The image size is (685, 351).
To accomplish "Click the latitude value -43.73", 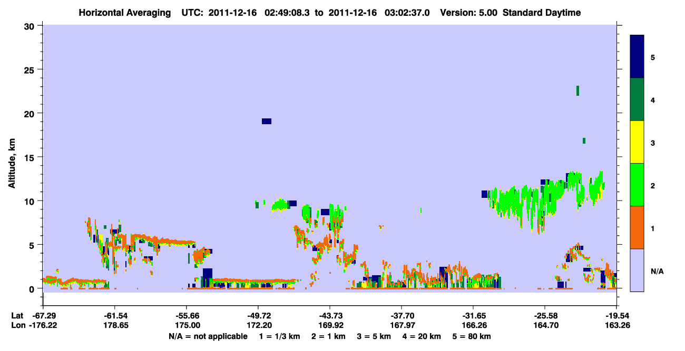I will (x=330, y=316).
